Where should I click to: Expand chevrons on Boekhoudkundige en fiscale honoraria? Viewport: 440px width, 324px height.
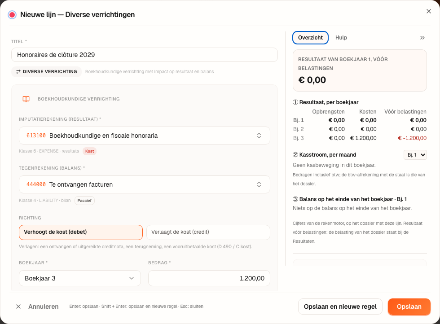pos(259,136)
